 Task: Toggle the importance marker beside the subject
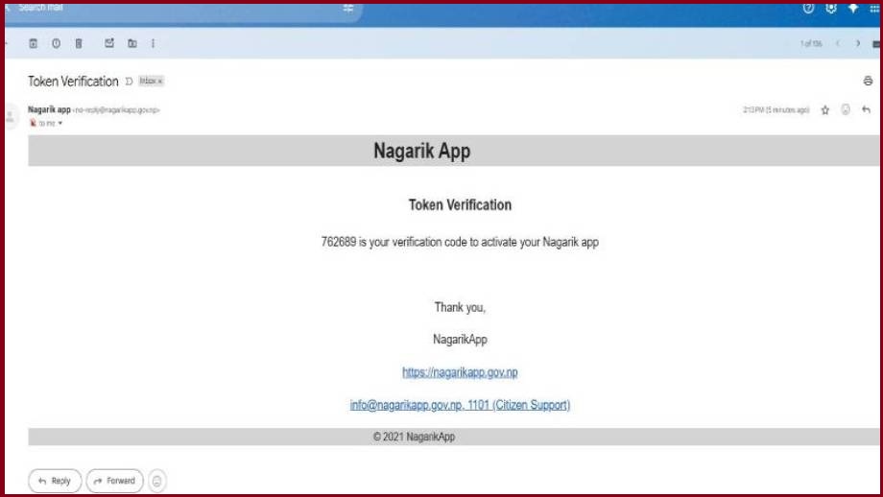tap(129, 82)
